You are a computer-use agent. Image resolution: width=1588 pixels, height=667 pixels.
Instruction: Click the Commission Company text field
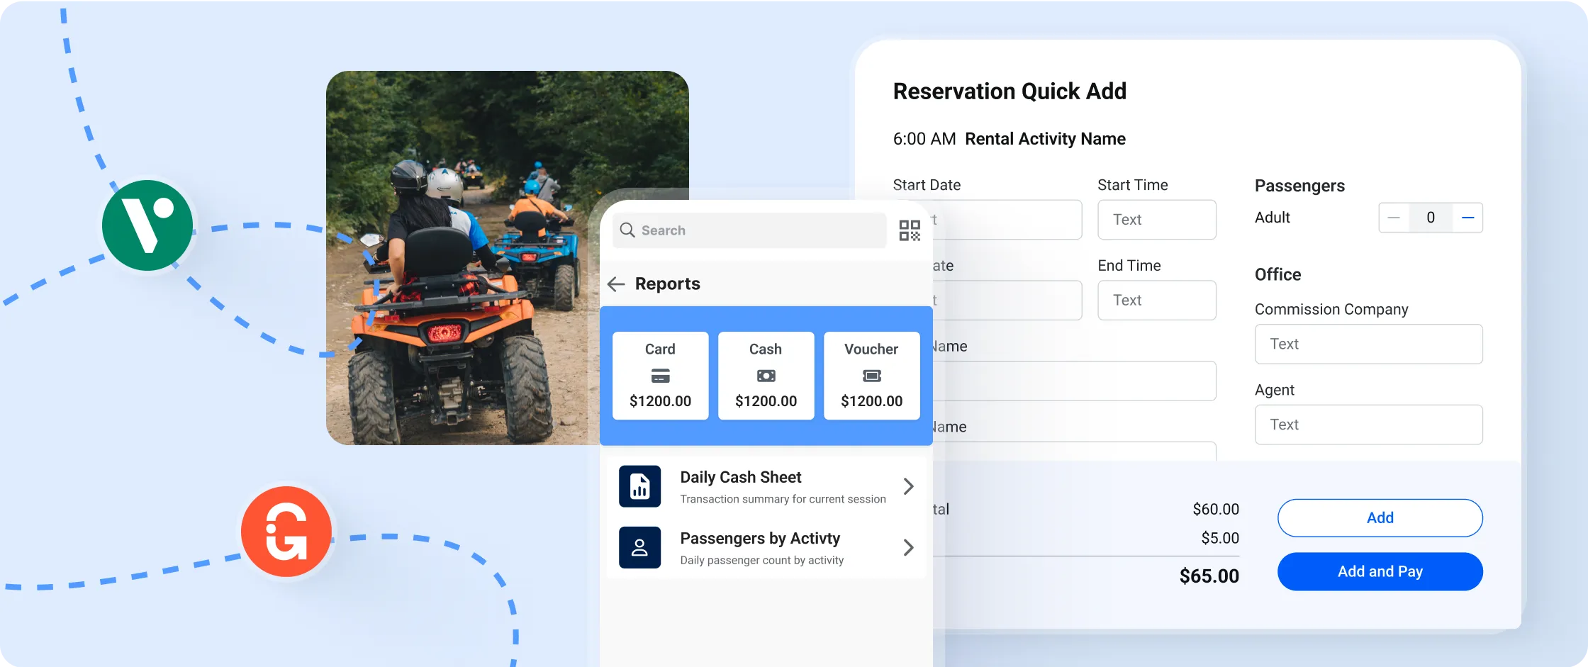(x=1368, y=344)
